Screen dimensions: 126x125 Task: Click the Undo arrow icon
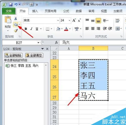coord(16,5)
